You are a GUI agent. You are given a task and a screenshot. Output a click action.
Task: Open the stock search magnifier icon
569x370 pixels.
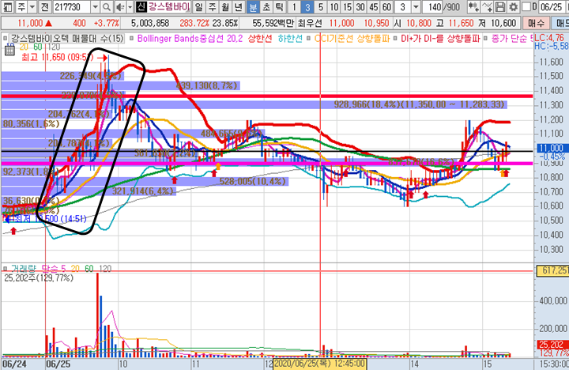coord(107,7)
